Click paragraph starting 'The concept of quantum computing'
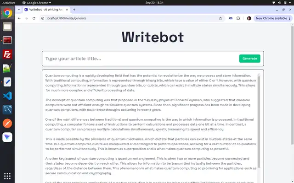294x183 pixels. pos(148,105)
